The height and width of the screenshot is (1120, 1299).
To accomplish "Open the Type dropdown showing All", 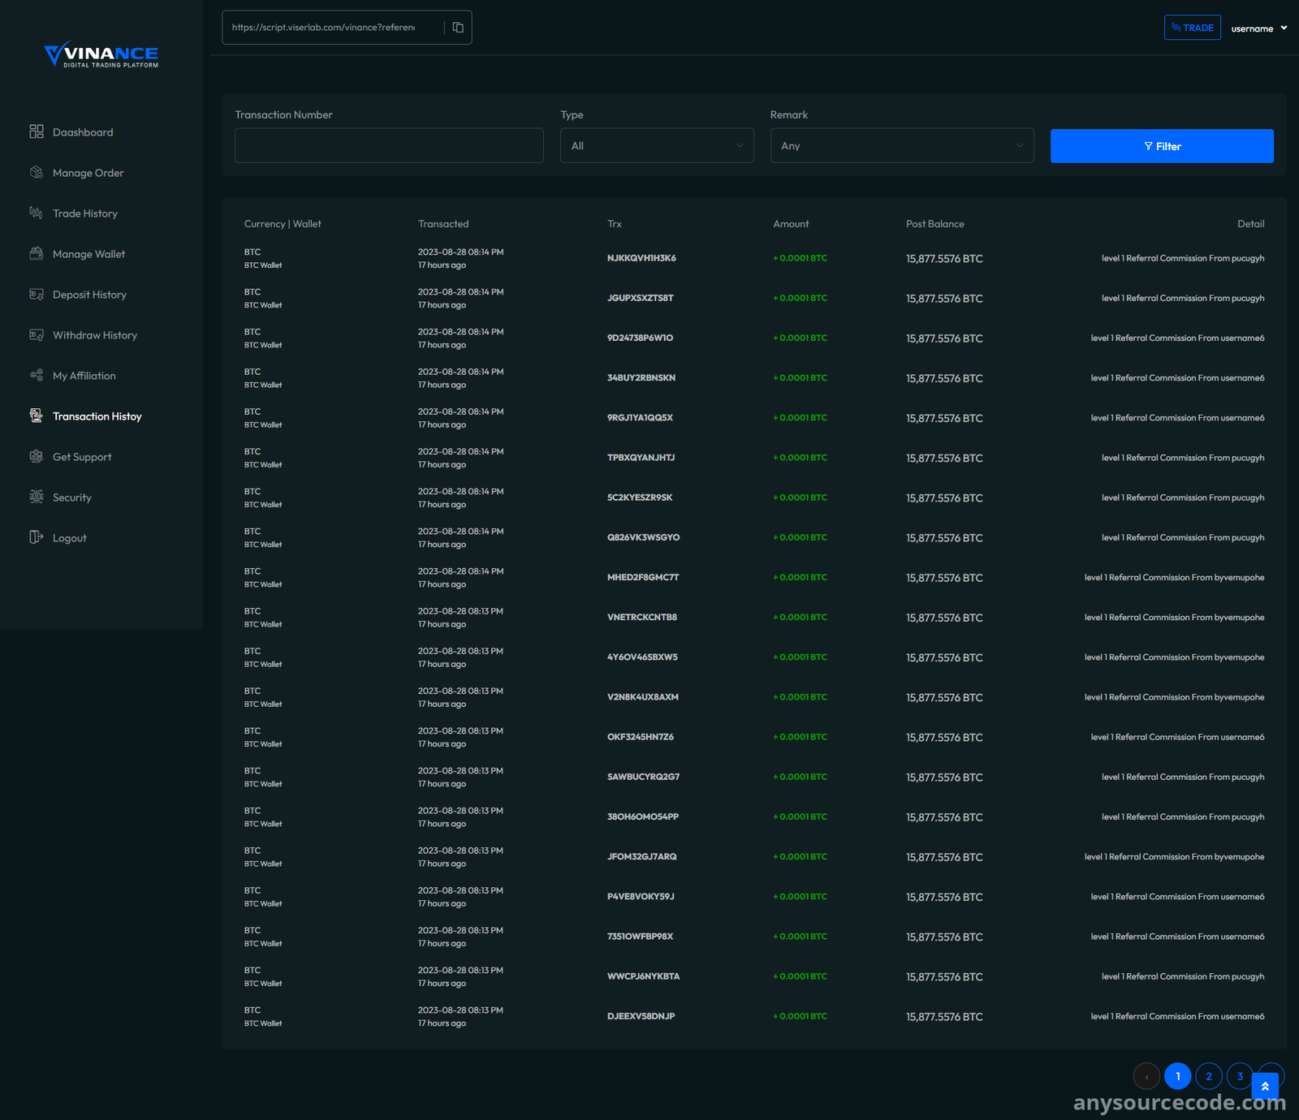I will point(657,145).
